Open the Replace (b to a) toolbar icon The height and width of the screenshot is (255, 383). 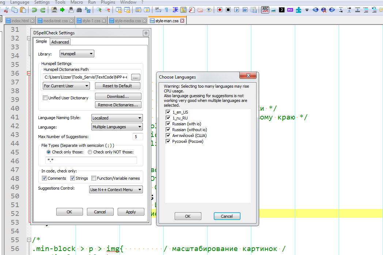click(x=87, y=10)
